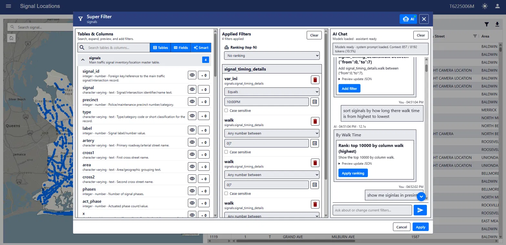Switch to Smart search tab
This screenshot has height=245, width=506.
coord(201,47)
